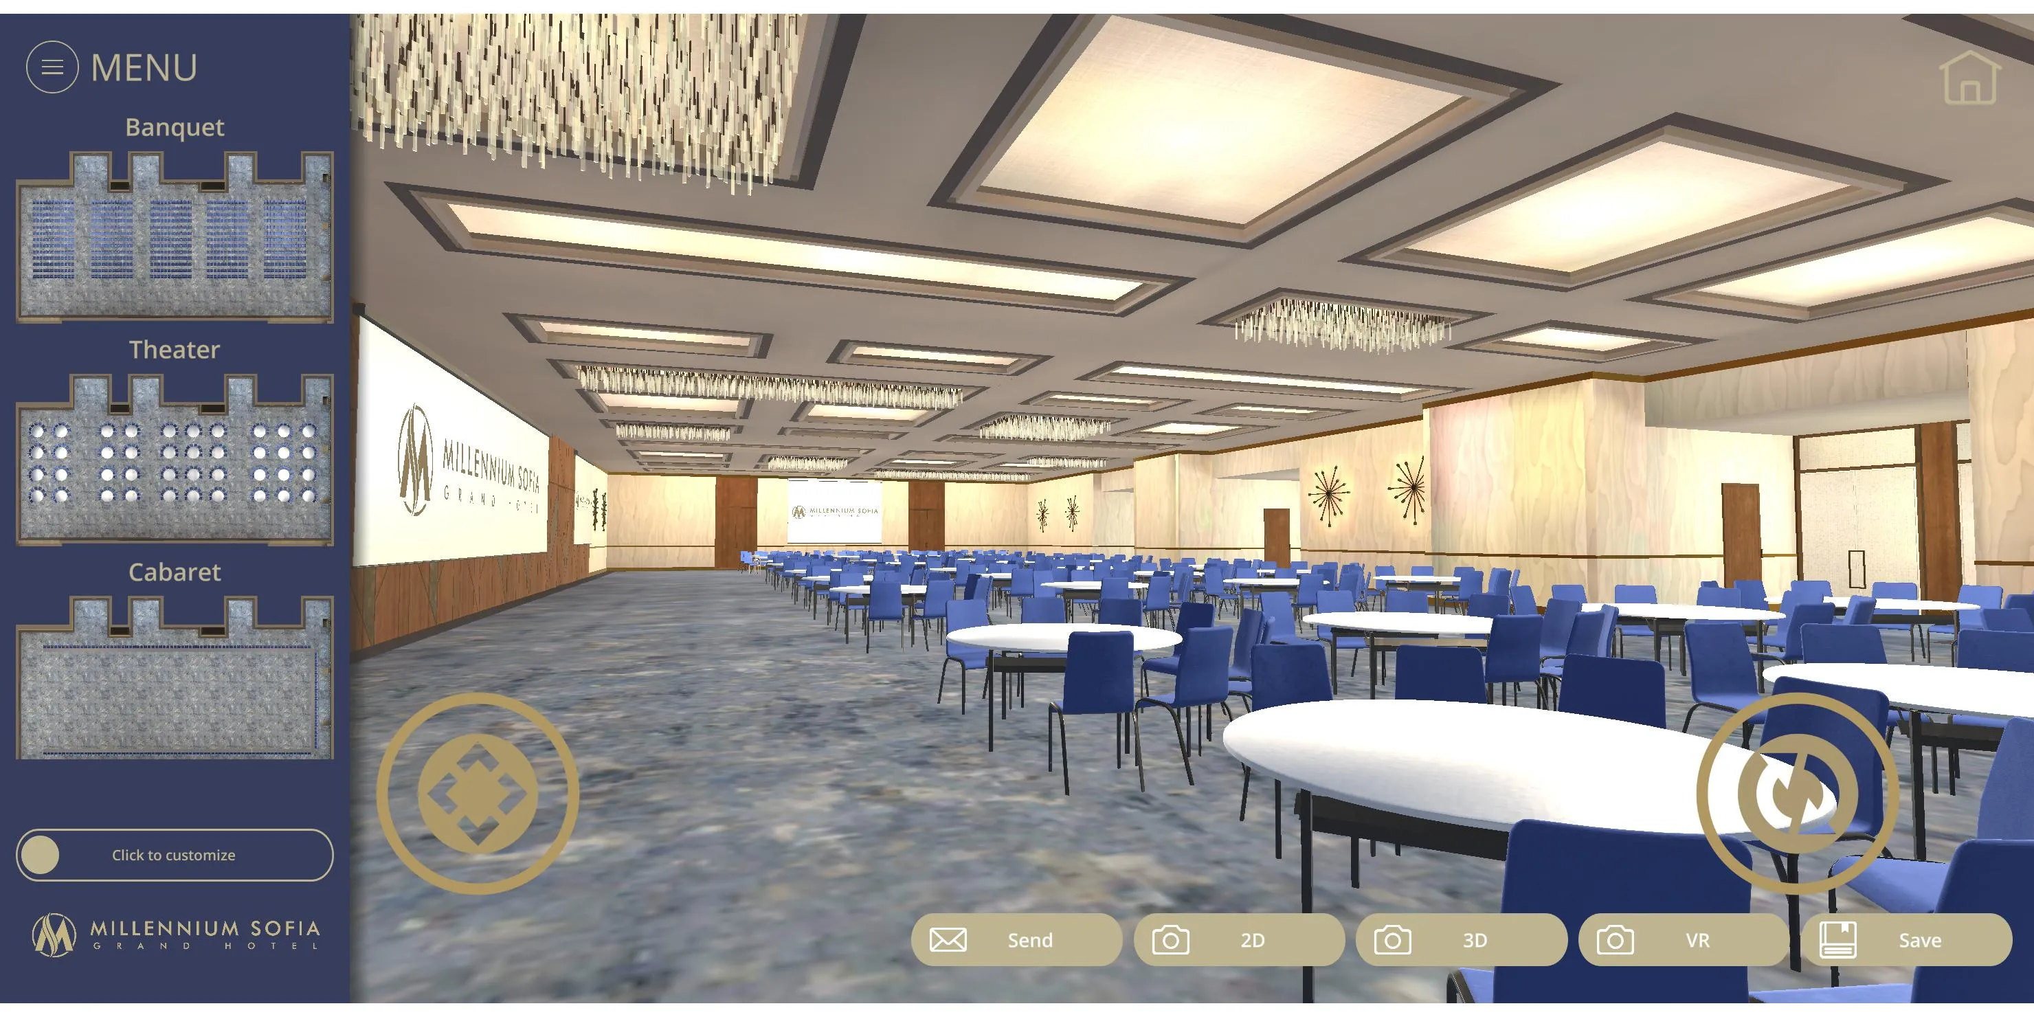The image size is (2034, 1017).
Task: Expand the Cabaret layout preview
Action: (x=174, y=689)
